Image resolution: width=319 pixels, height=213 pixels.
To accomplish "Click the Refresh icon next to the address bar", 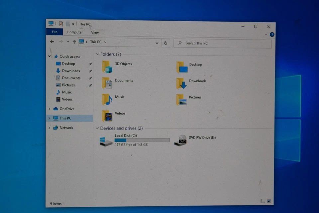I will tap(165, 43).
